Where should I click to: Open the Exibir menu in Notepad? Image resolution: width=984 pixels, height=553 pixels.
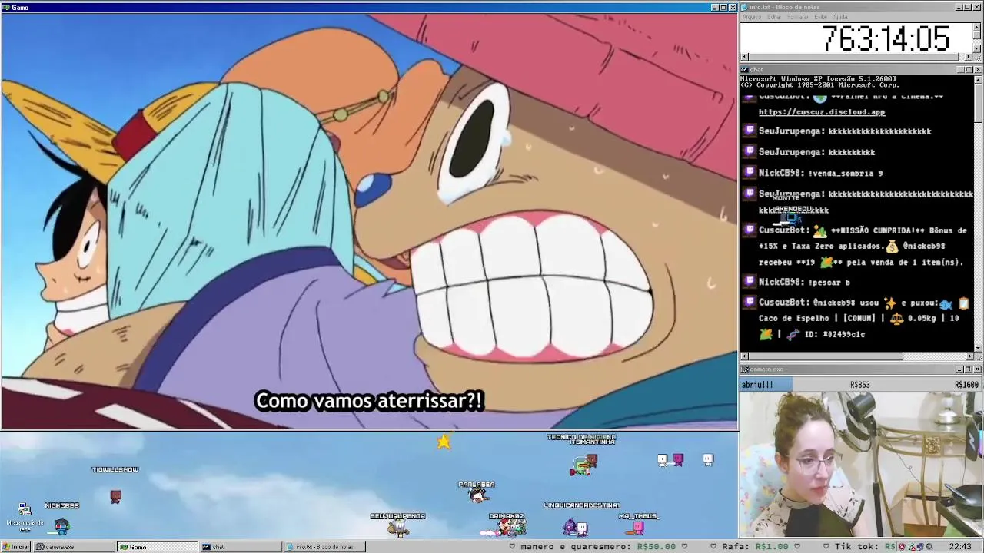[820, 17]
